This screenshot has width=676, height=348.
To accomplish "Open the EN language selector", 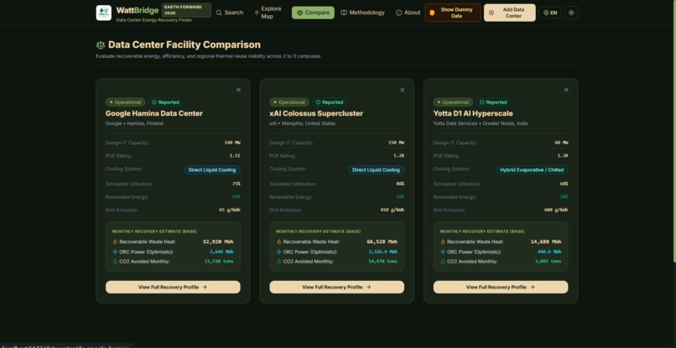I will pyautogui.click(x=550, y=13).
